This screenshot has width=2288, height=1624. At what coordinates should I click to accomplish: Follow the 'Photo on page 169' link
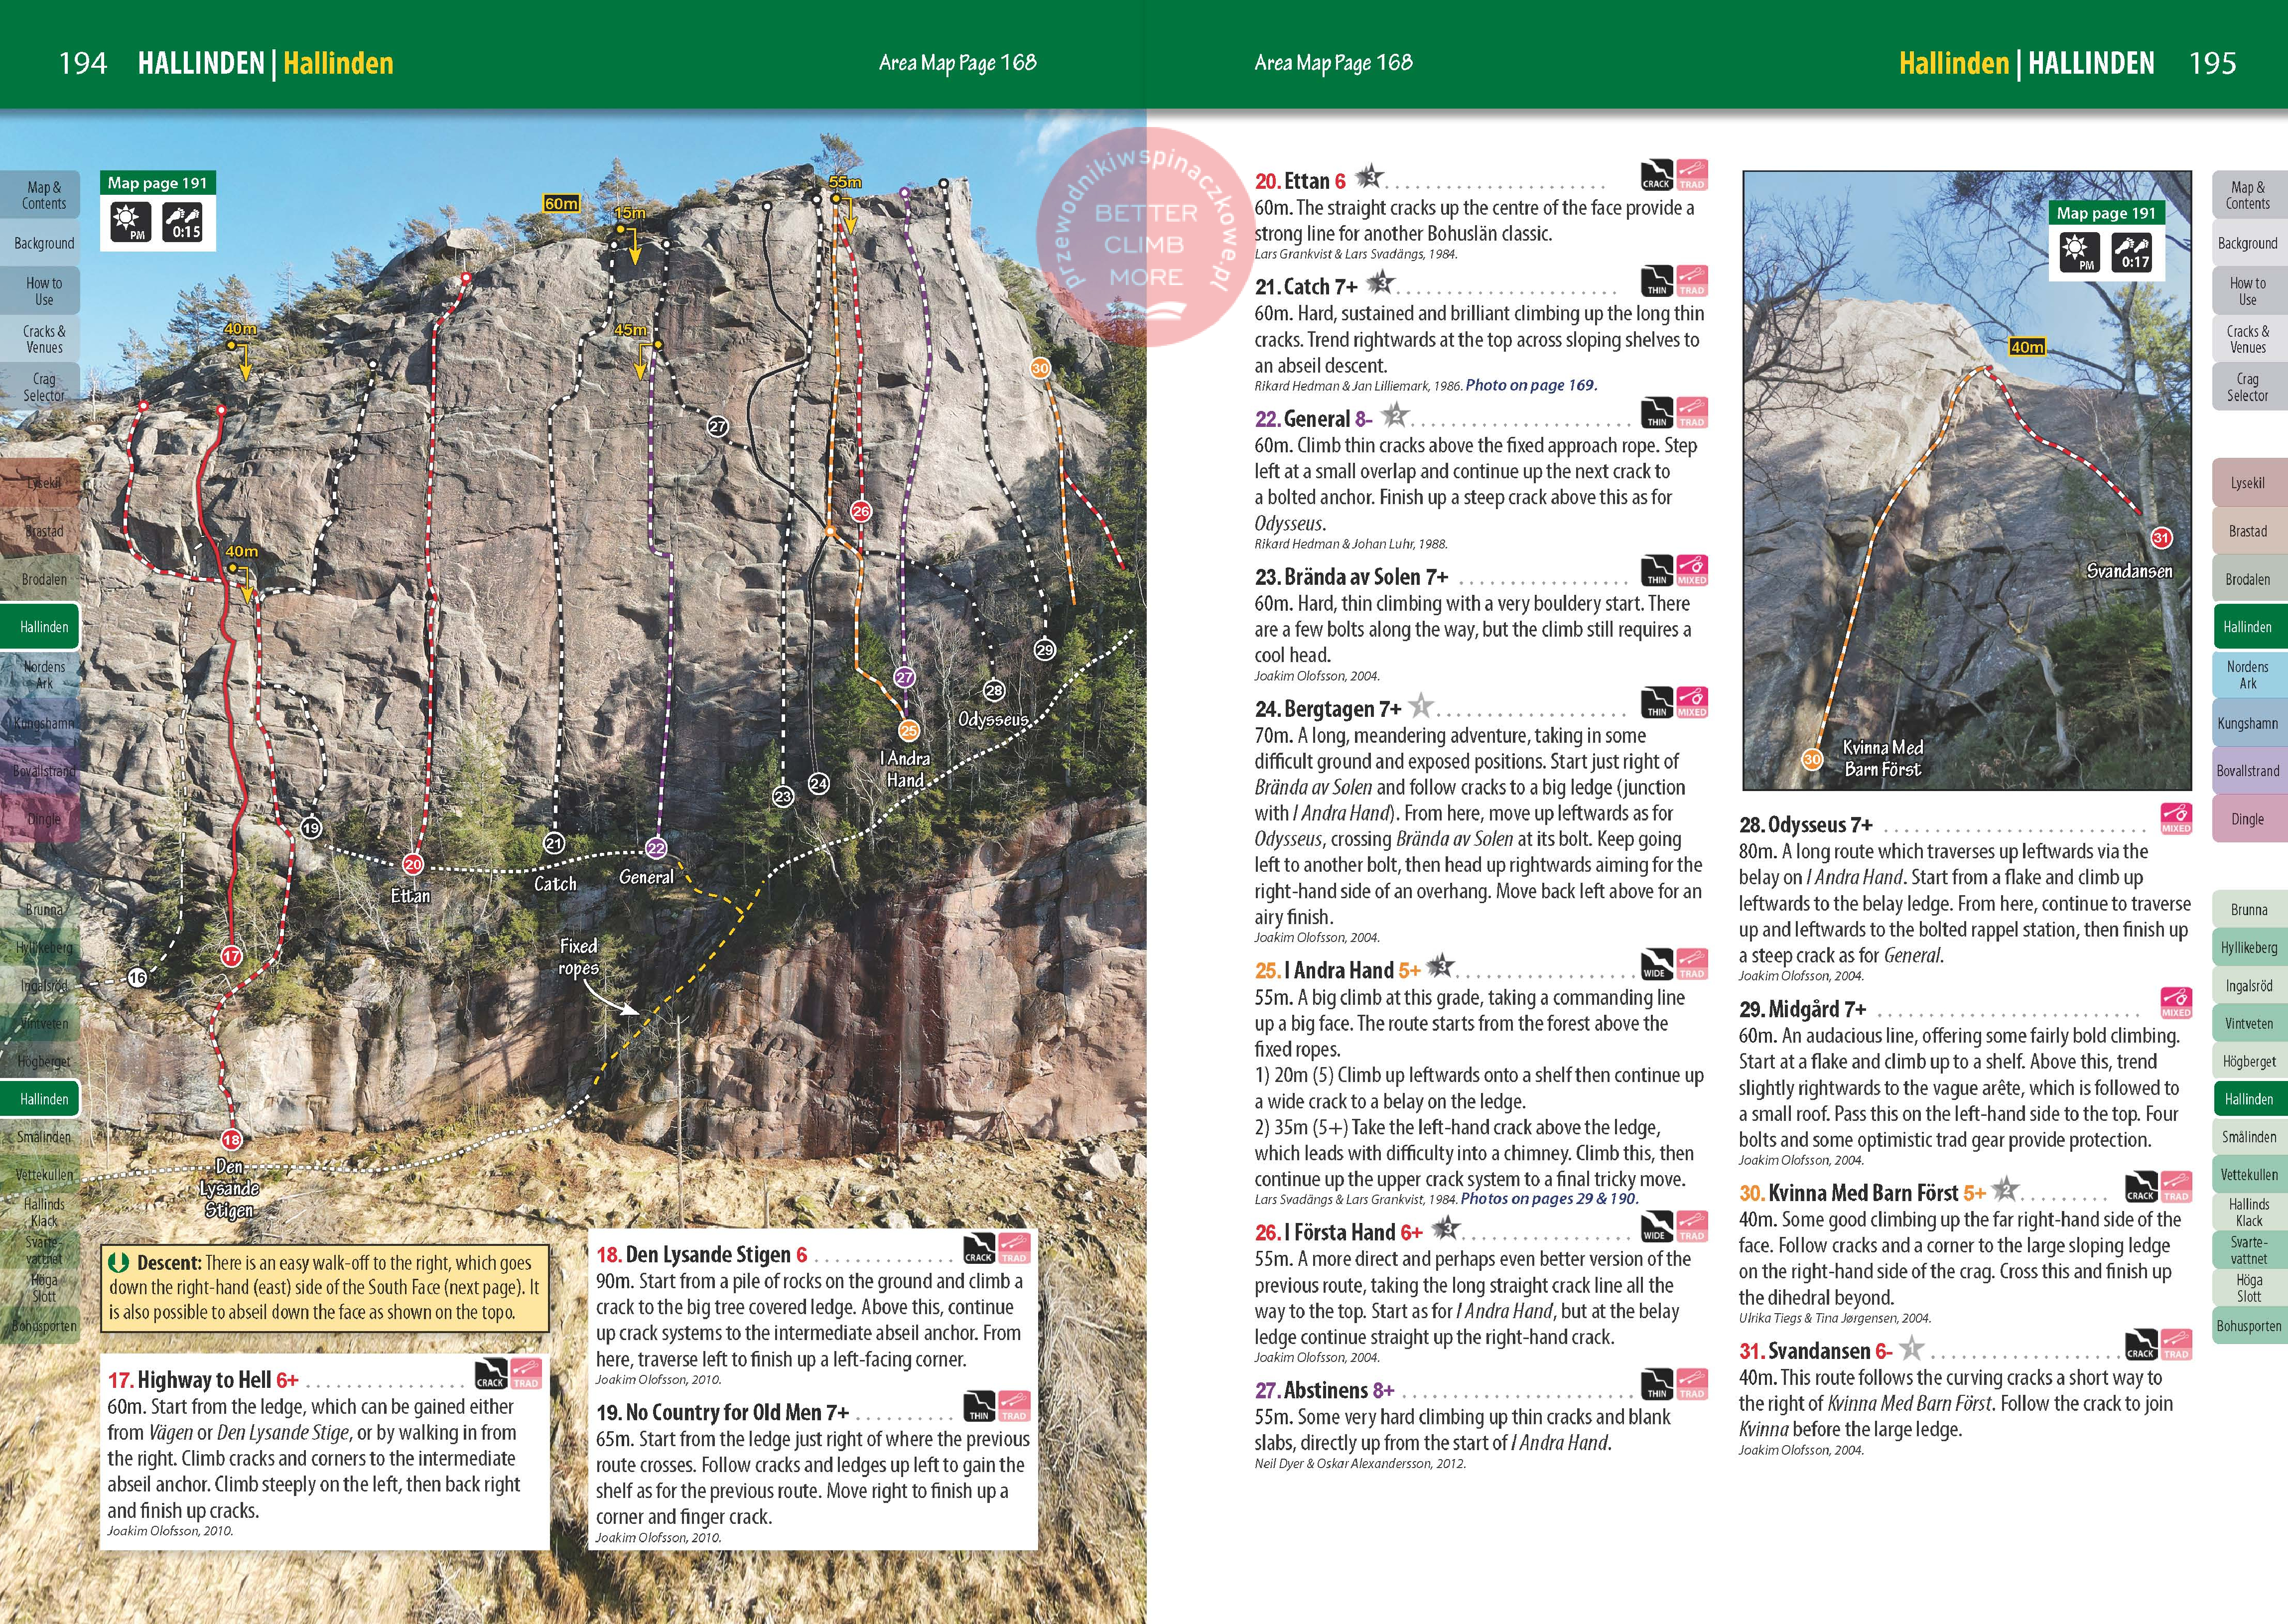[x=1531, y=385]
